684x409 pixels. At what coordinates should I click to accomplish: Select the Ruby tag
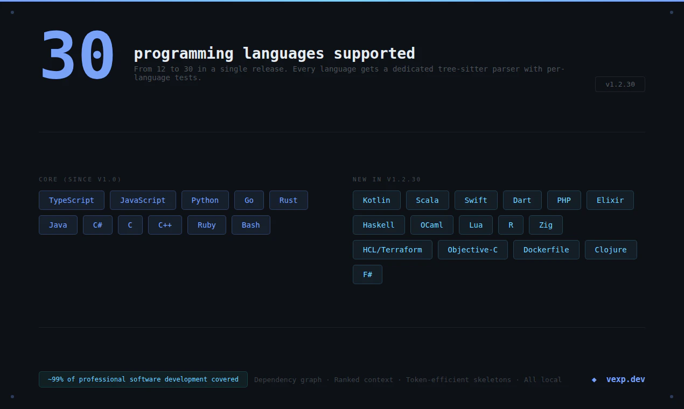point(207,225)
